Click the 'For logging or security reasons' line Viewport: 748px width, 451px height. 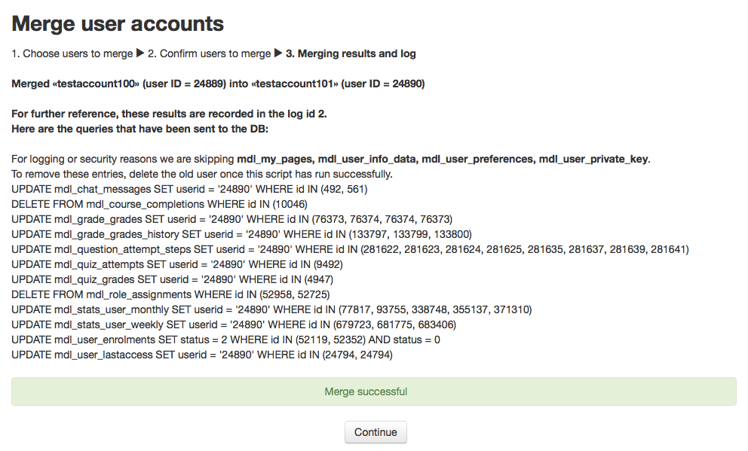330,159
